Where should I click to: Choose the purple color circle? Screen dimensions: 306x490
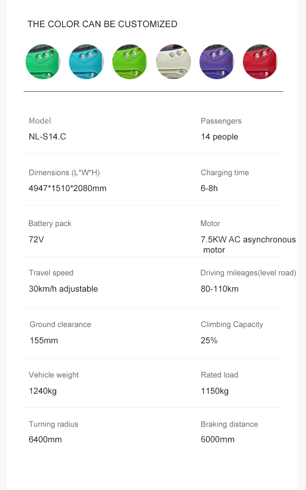[x=217, y=62]
